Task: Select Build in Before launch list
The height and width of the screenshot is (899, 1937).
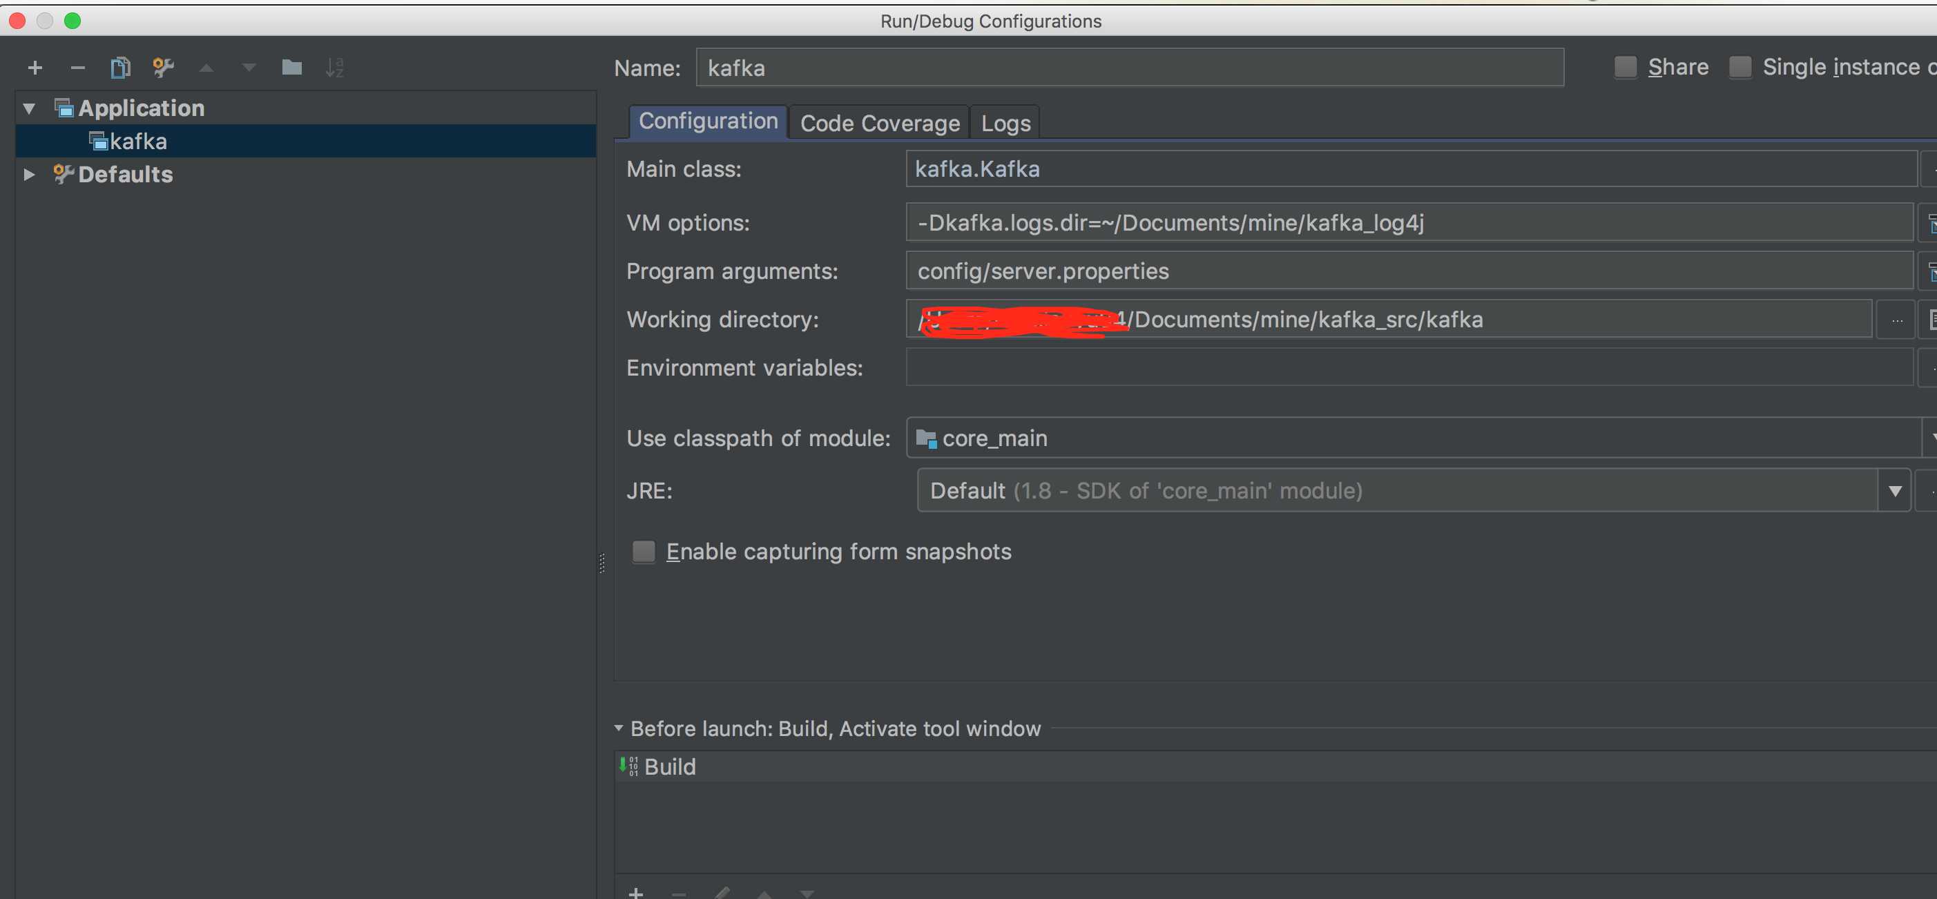Action: [1275, 766]
